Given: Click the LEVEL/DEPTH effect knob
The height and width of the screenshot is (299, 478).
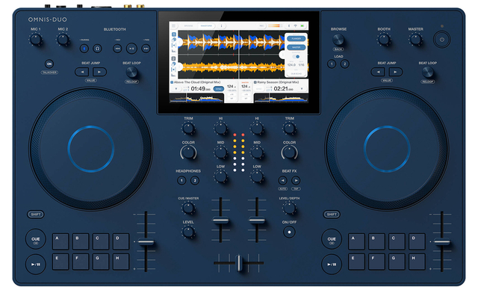Looking at the screenshot, I should [x=289, y=208].
